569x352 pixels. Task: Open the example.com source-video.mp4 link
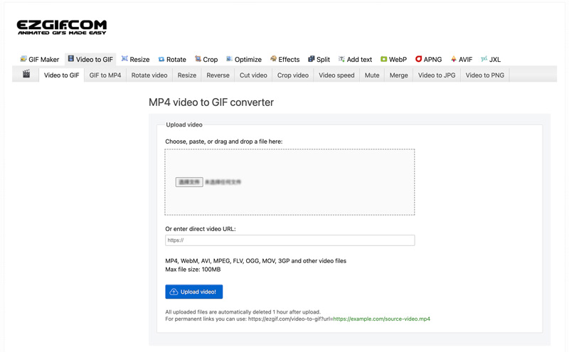click(x=381, y=319)
